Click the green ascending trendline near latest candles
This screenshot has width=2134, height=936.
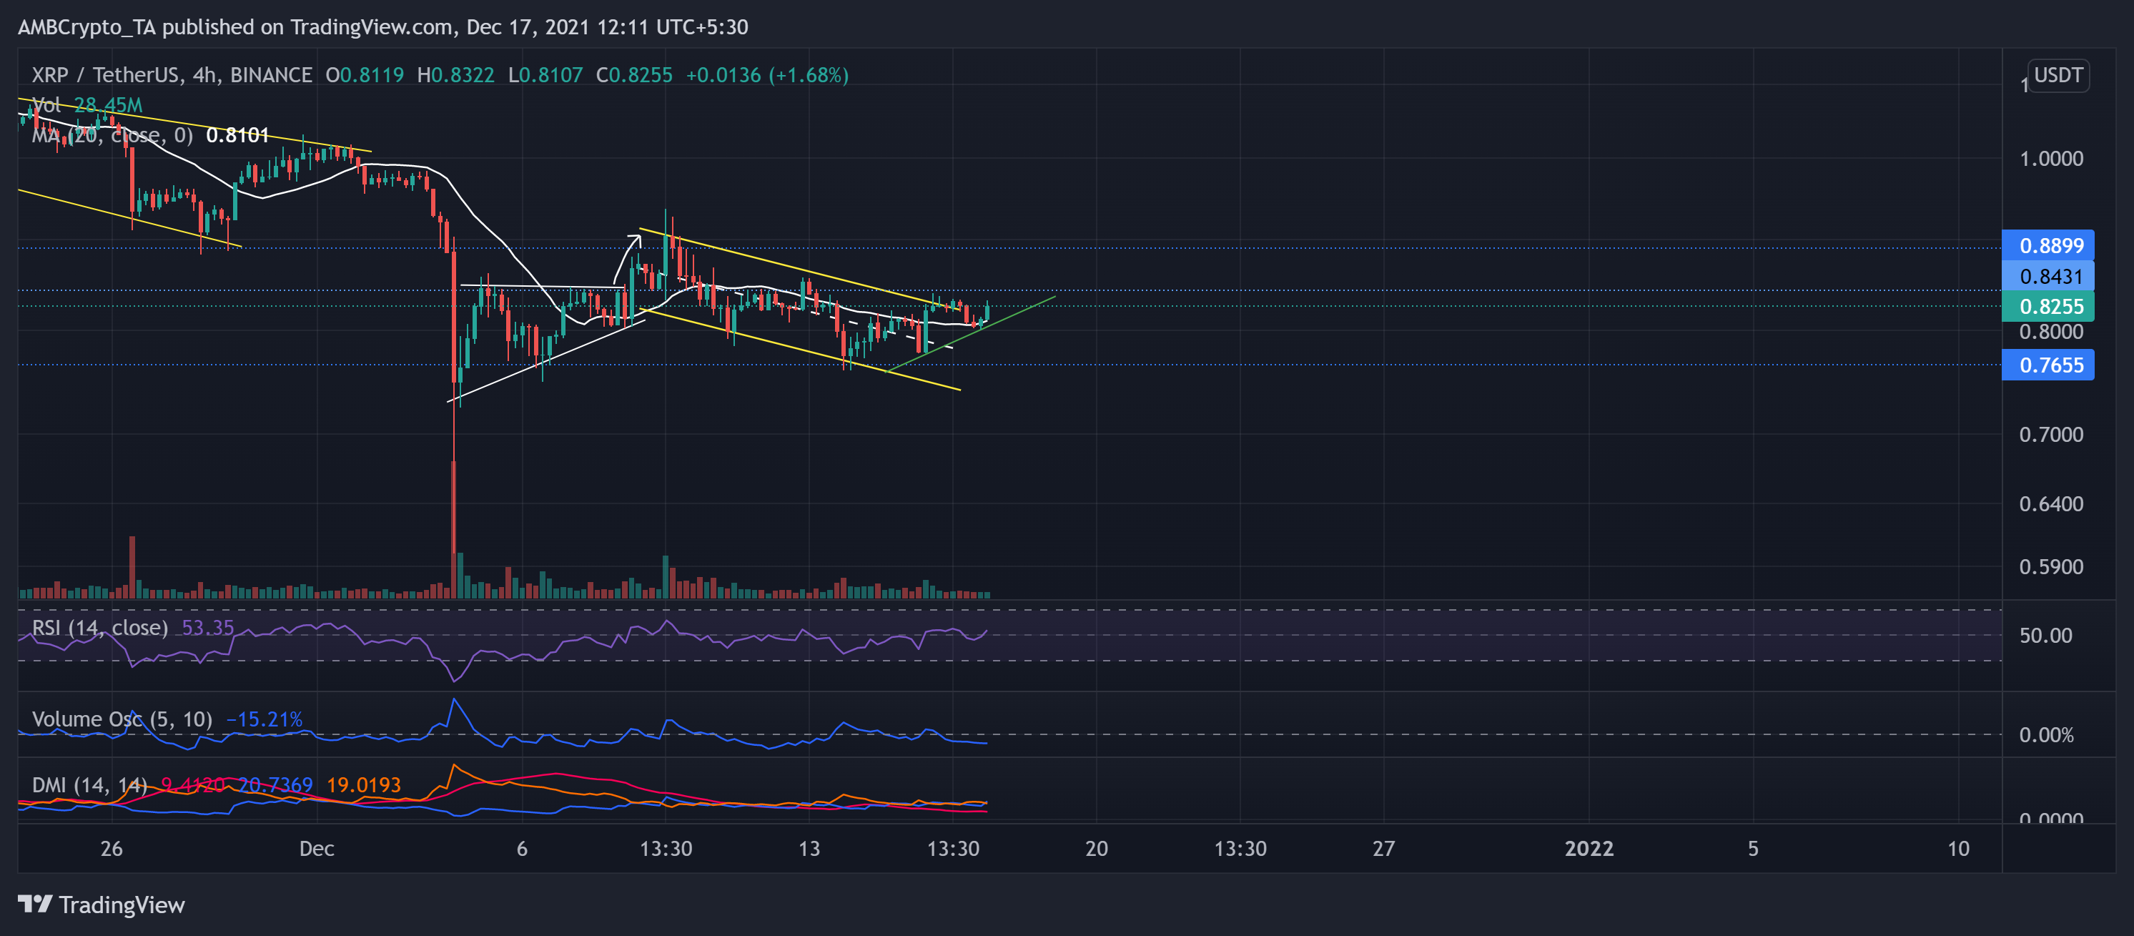click(x=971, y=334)
